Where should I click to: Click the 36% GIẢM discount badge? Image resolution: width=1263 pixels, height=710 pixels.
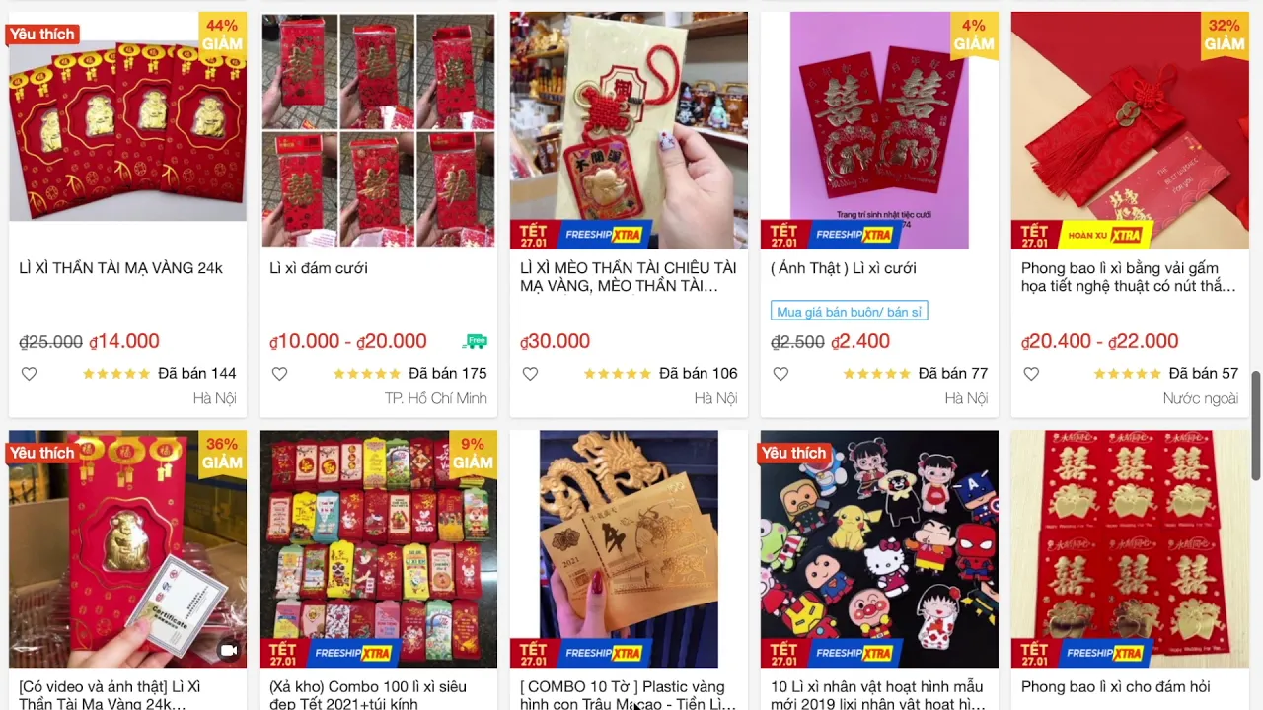(222, 454)
